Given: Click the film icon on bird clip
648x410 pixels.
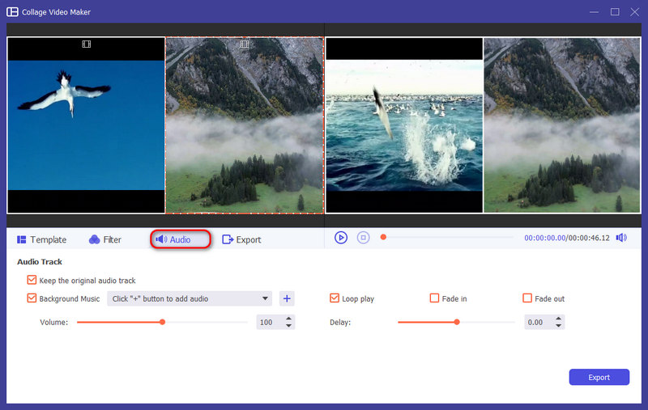Looking at the screenshot, I should pyautogui.click(x=87, y=44).
